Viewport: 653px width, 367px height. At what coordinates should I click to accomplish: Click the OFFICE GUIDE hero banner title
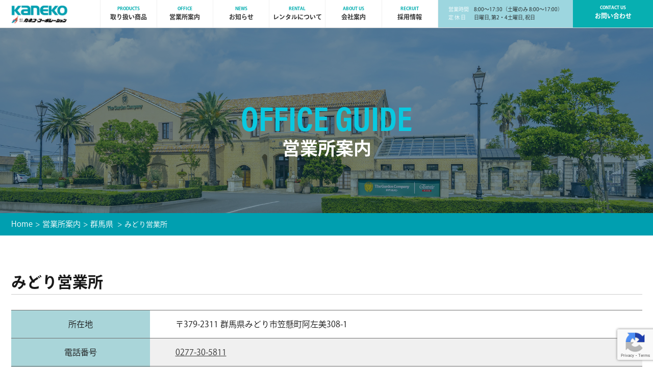click(326, 120)
